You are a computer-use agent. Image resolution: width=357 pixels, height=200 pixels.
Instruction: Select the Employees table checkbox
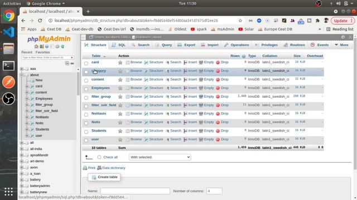(x=86, y=89)
